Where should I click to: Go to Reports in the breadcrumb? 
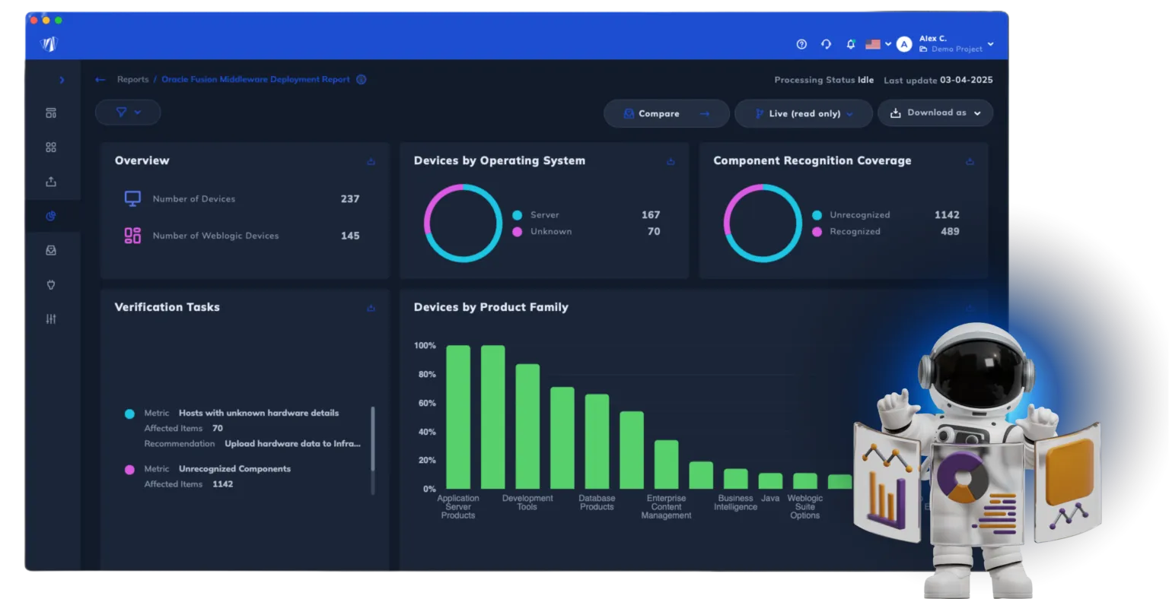click(x=133, y=80)
